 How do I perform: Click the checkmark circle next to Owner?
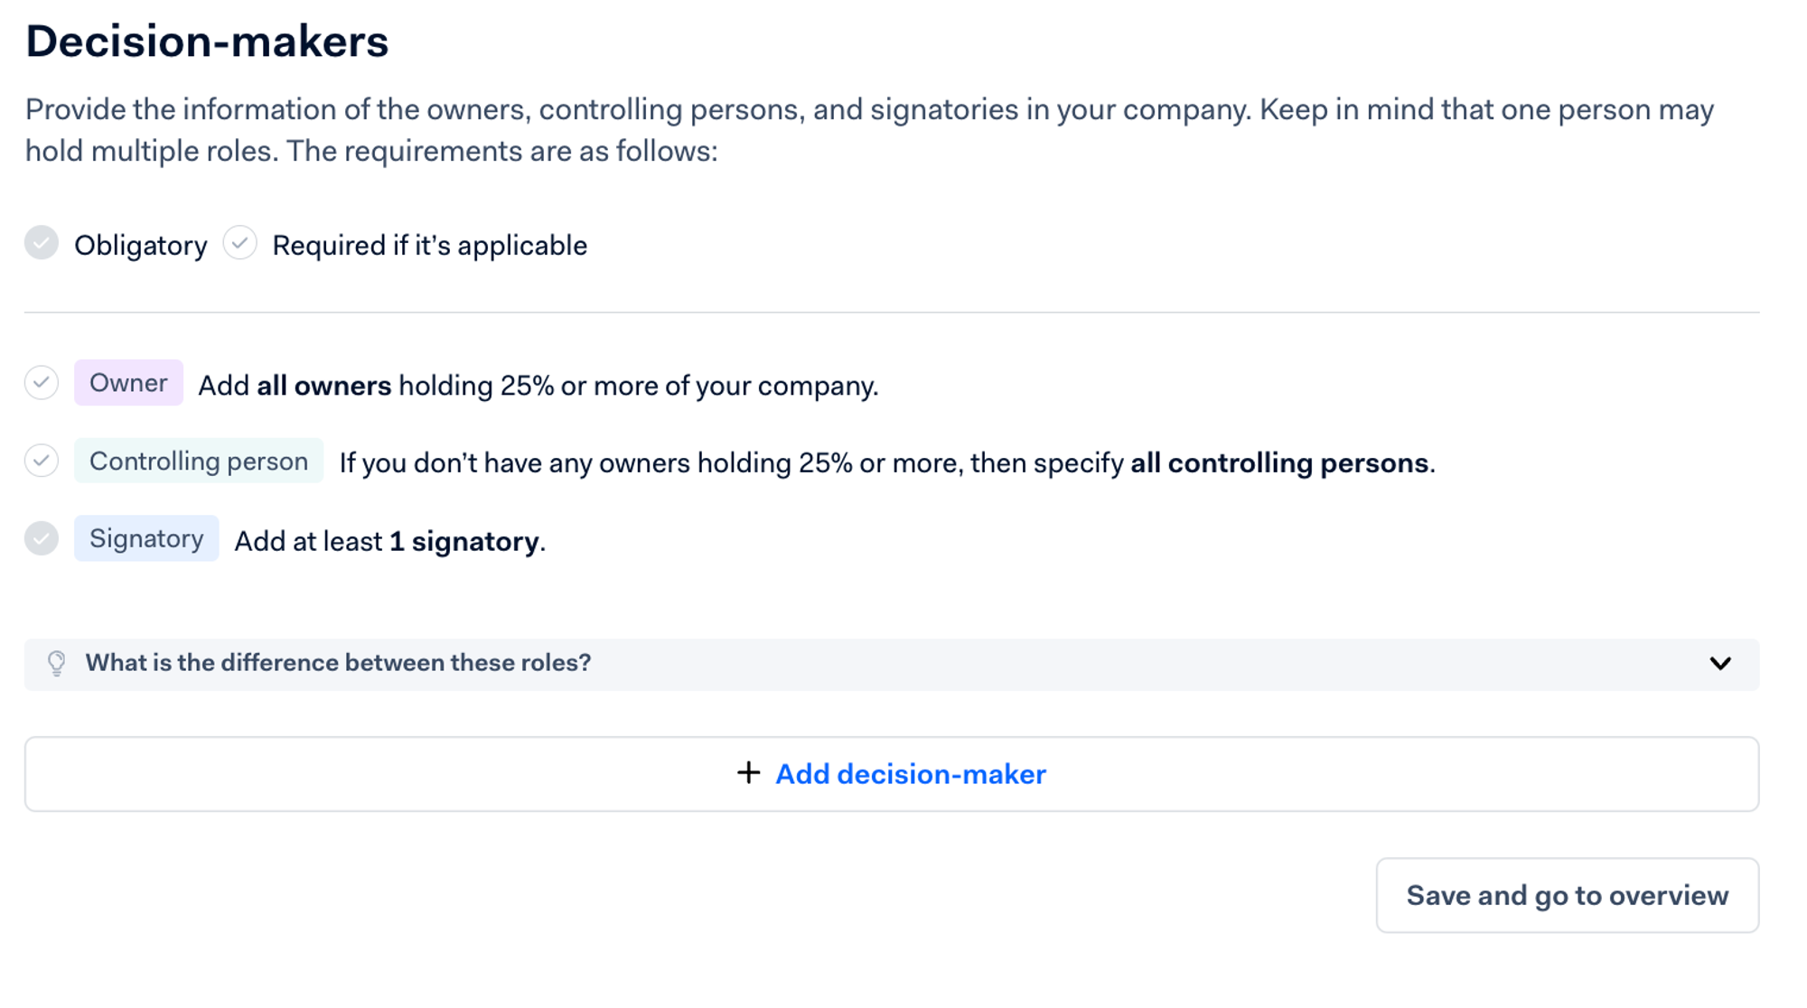[x=42, y=383]
